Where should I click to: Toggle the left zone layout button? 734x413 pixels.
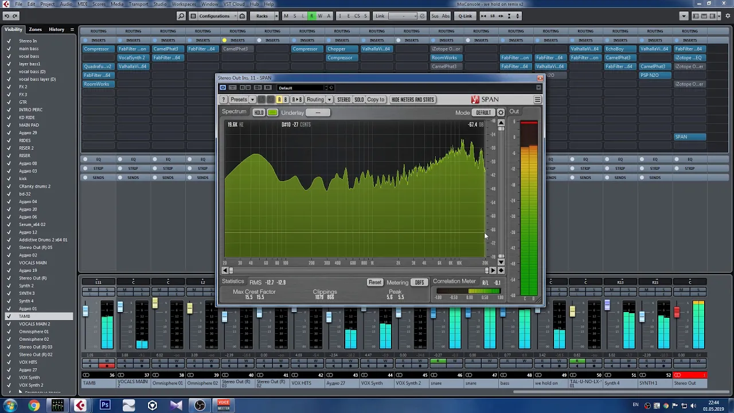click(x=696, y=16)
